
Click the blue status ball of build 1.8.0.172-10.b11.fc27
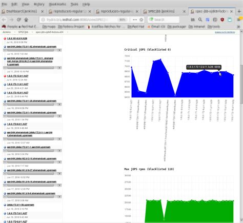click(x=5, y=93)
